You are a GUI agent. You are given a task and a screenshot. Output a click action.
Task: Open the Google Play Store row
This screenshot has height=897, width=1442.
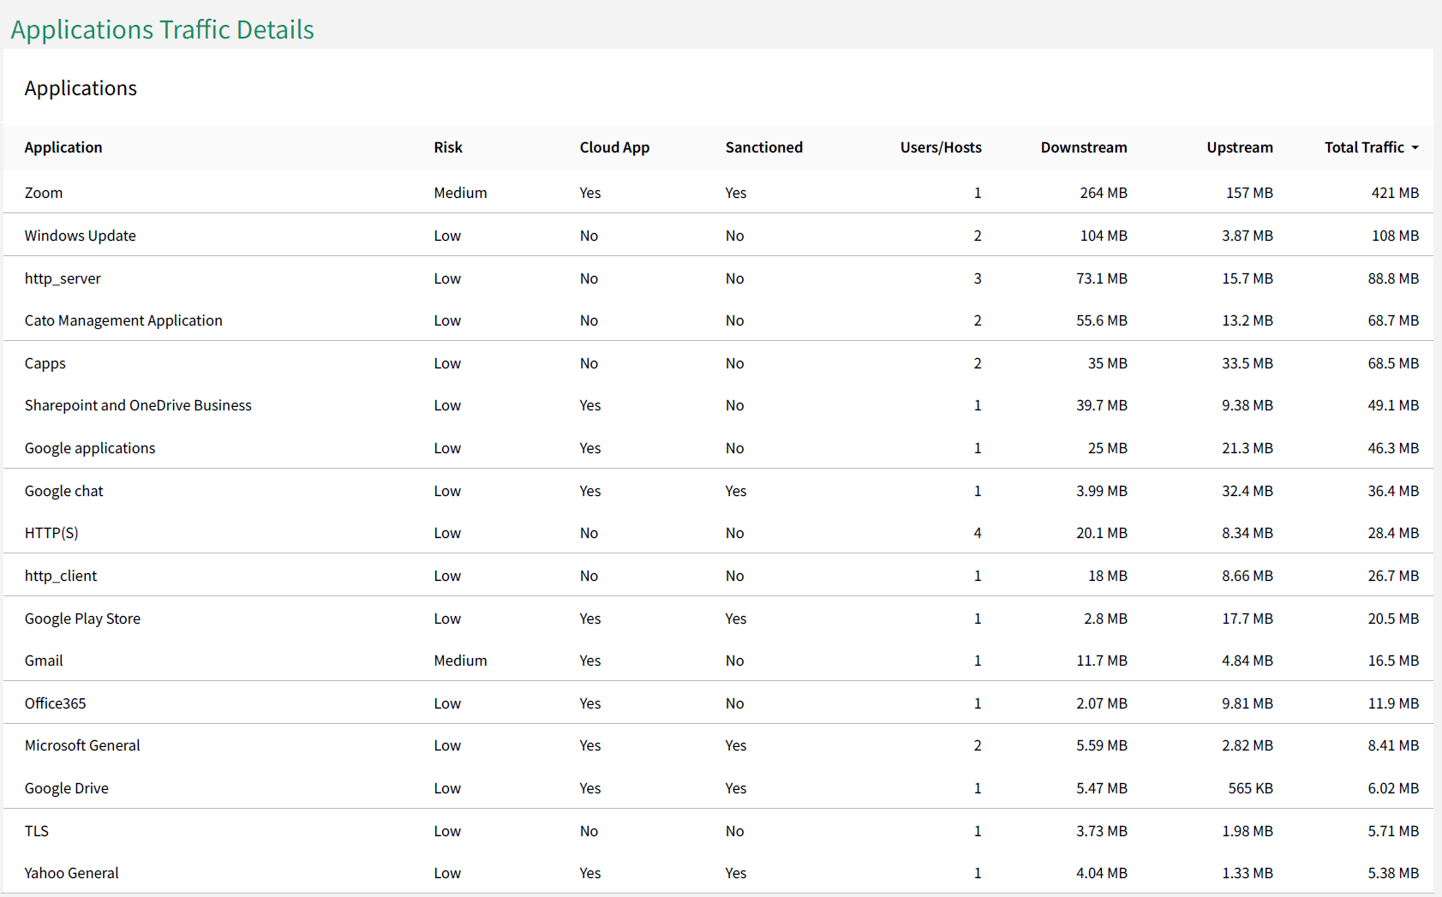[718, 619]
